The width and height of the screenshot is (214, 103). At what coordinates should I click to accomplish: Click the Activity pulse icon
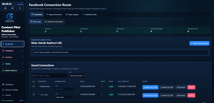pyautogui.click(x=3, y=95)
